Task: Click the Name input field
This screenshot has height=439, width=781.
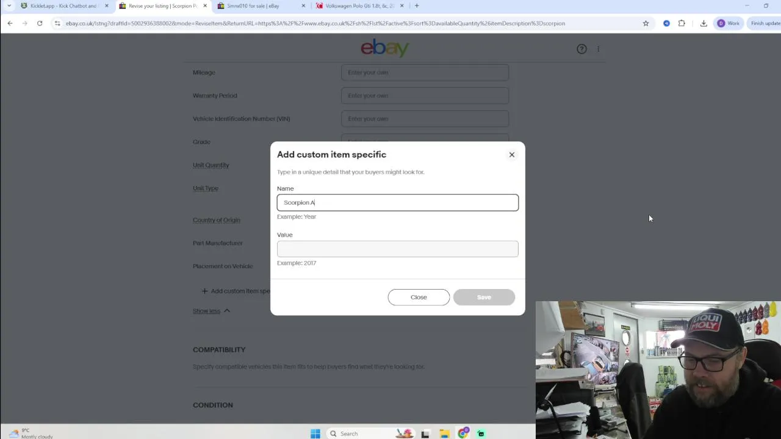Action: click(x=398, y=202)
